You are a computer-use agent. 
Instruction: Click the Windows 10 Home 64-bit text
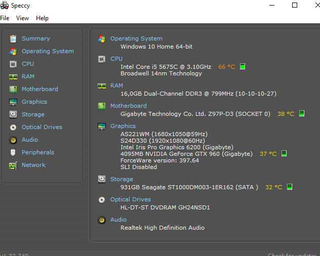(156, 47)
